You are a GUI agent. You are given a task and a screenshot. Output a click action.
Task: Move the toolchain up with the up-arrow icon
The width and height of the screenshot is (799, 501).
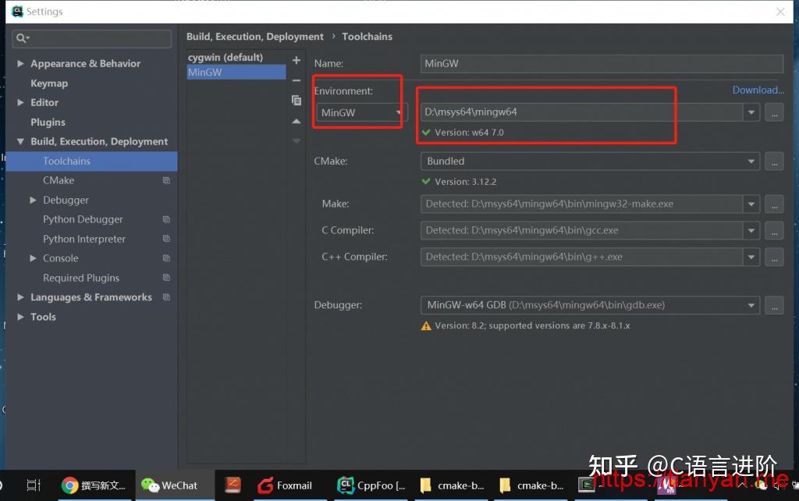tap(297, 120)
